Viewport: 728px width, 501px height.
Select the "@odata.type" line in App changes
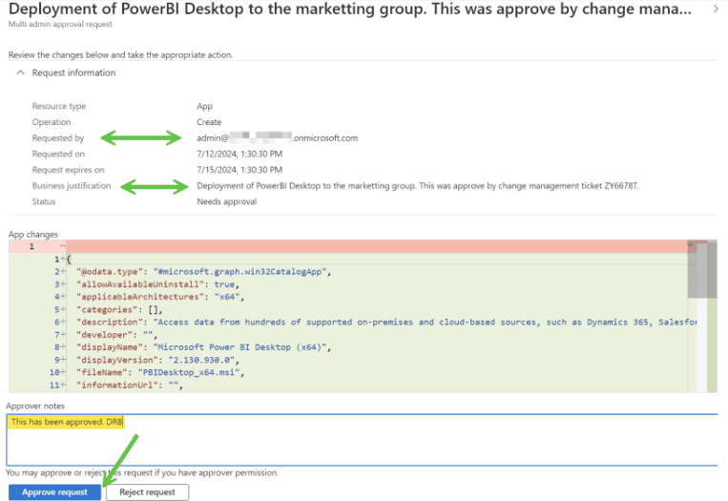click(x=202, y=272)
